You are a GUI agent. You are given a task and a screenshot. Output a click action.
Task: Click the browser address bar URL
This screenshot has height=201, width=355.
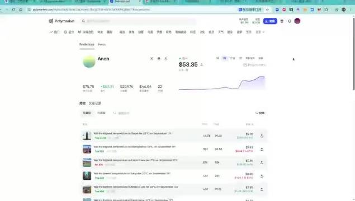pyautogui.click(x=91, y=9)
